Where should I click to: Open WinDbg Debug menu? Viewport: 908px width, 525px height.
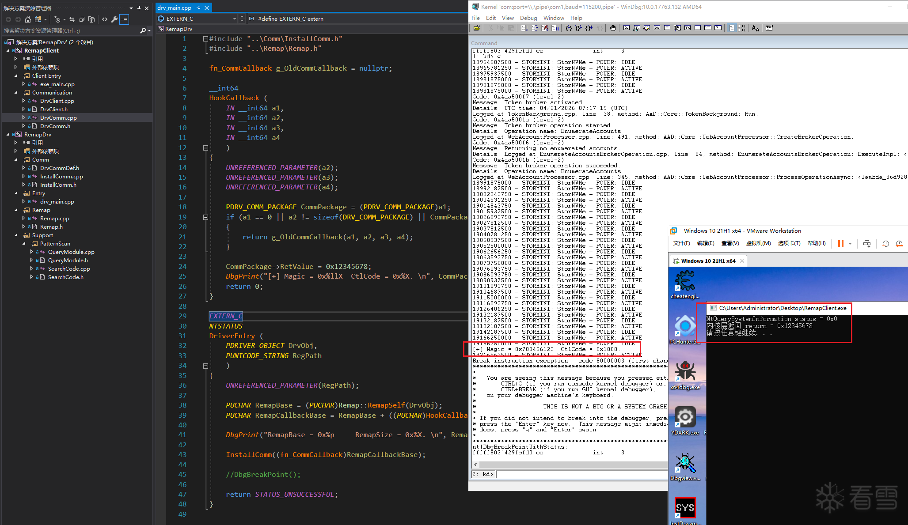click(528, 18)
